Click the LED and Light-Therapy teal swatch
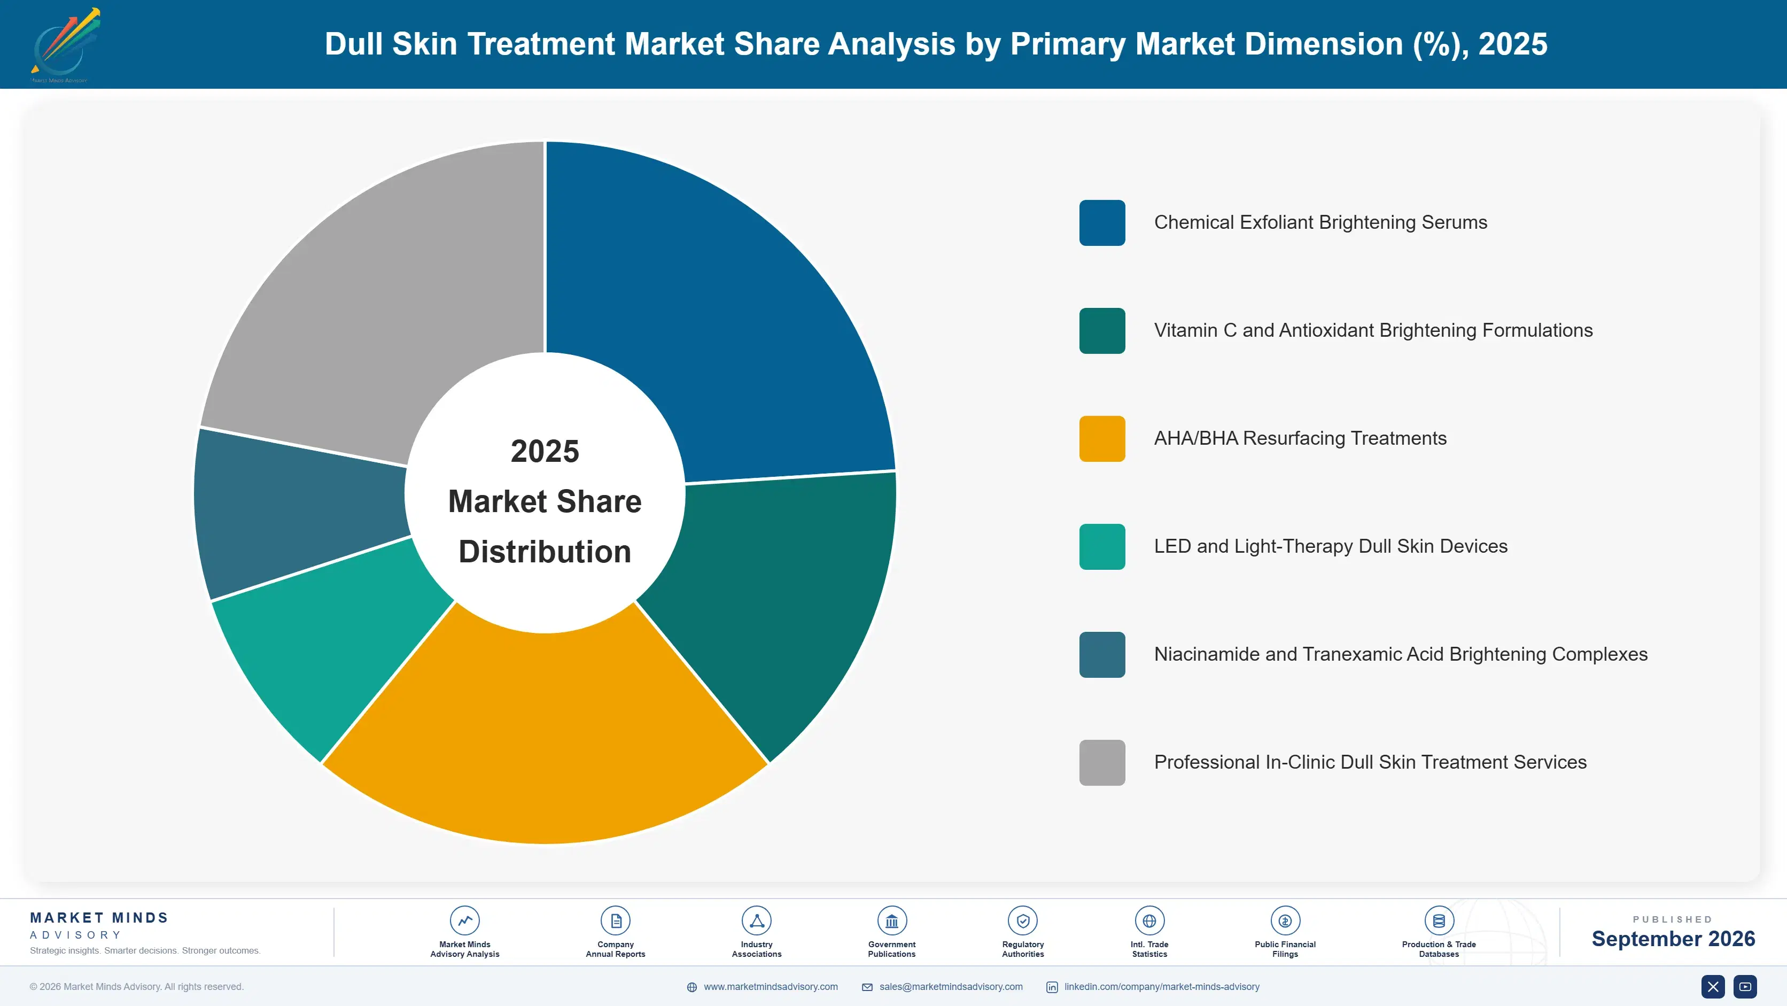Viewport: 1787px width, 1006px height. pos(1101,547)
